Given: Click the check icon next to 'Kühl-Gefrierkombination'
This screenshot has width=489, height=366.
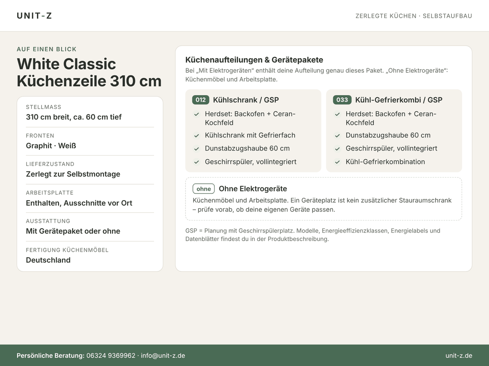Looking at the screenshot, I should pos(337,162).
